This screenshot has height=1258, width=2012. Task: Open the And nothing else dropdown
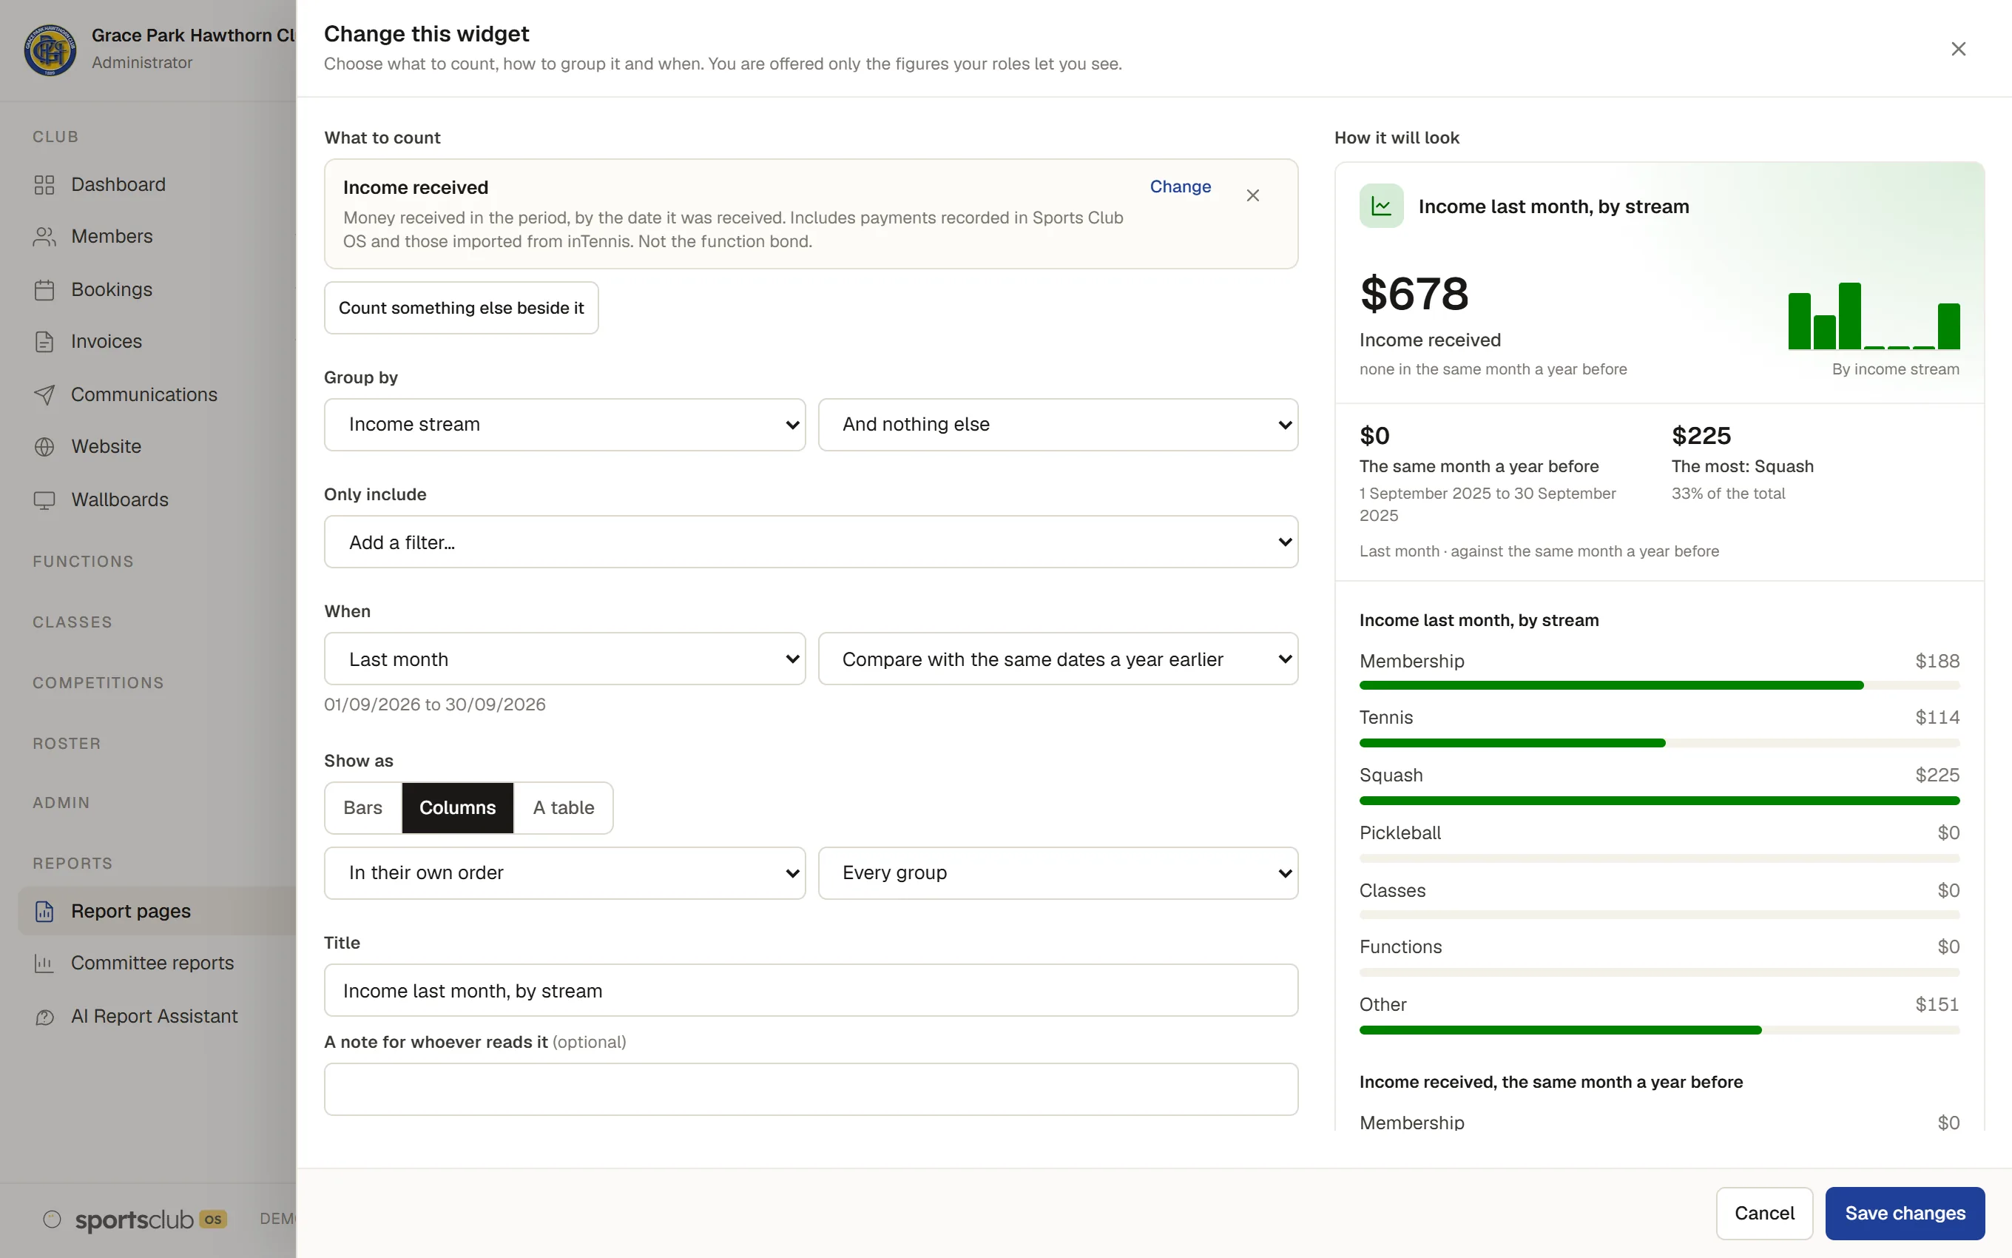pyautogui.click(x=1058, y=425)
